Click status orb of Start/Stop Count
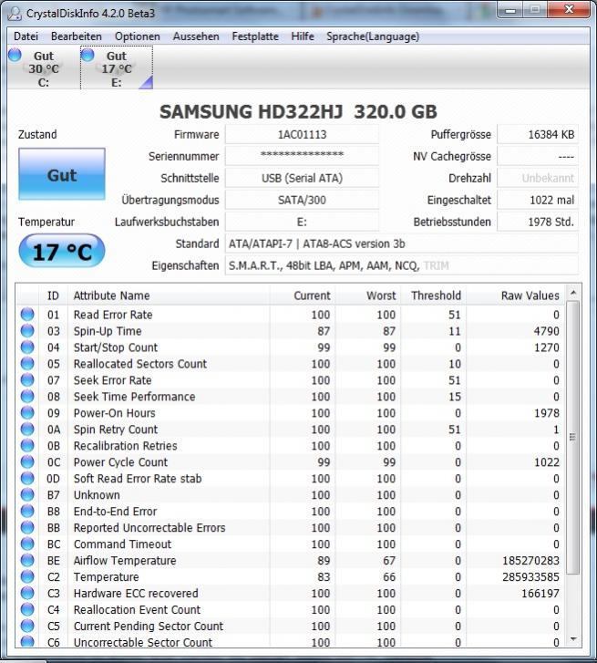Image resolution: width=597 pixels, height=663 pixels. pyautogui.click(x=27, y=347)
